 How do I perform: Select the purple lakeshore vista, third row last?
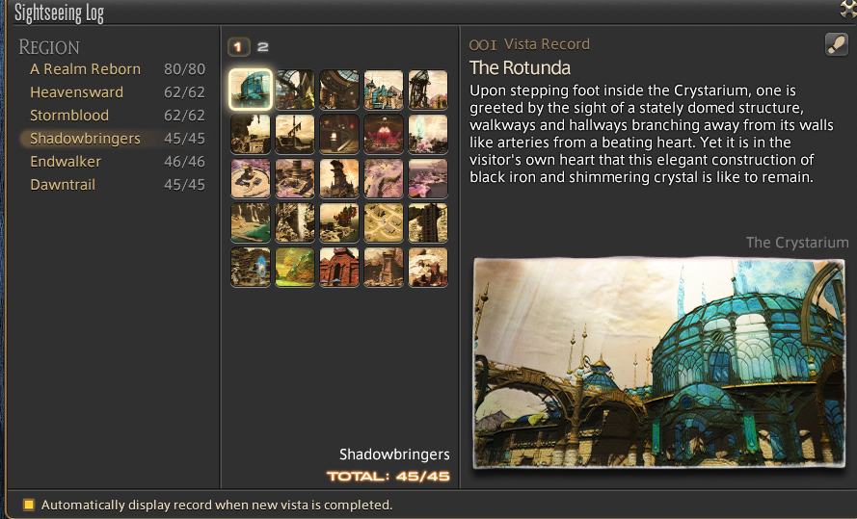point(428,178)
